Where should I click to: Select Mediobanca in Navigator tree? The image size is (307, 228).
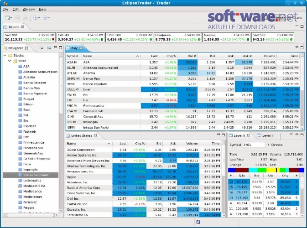click(32, 191)
